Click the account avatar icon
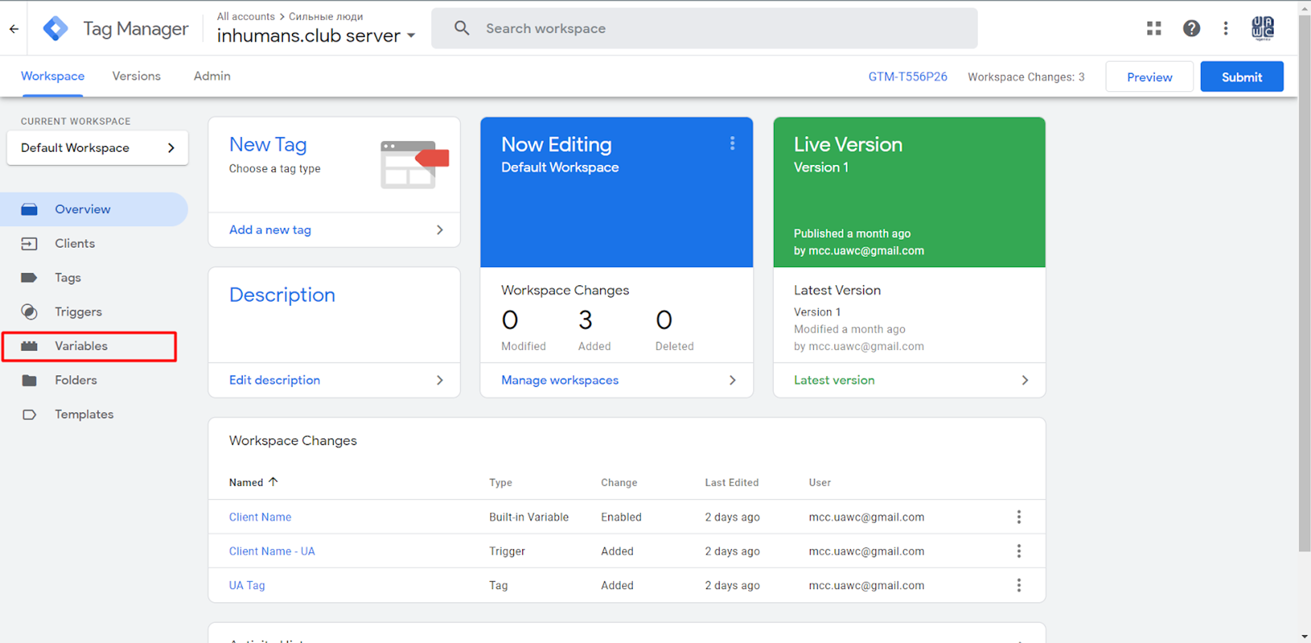This screenshot has width=1311, height=643. pos(1262,28)
